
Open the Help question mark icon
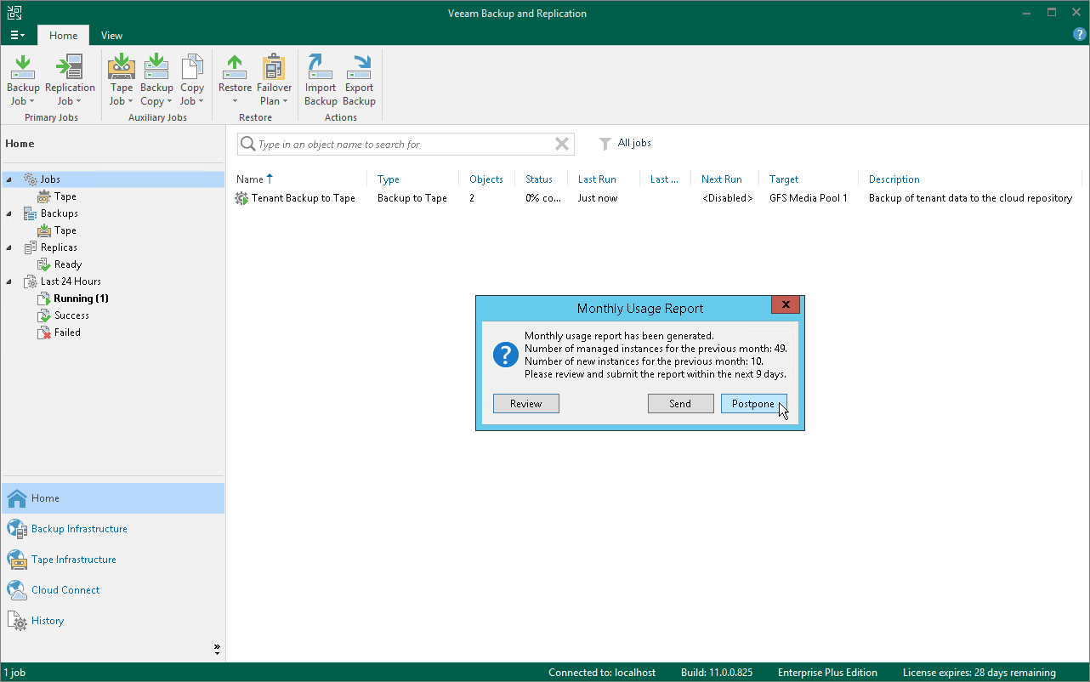(1080, 35)
